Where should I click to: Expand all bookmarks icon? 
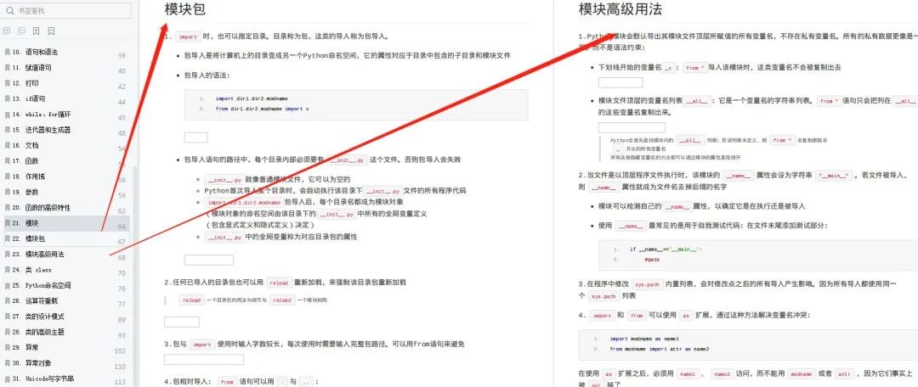click(7, 31)
